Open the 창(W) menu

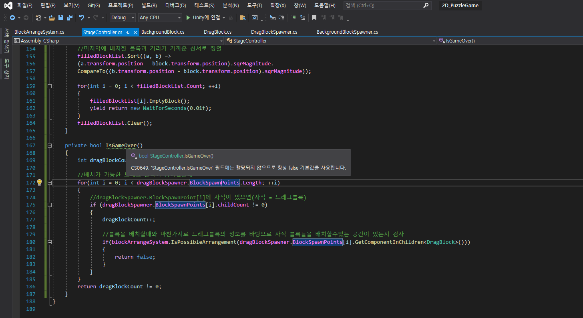300,6
